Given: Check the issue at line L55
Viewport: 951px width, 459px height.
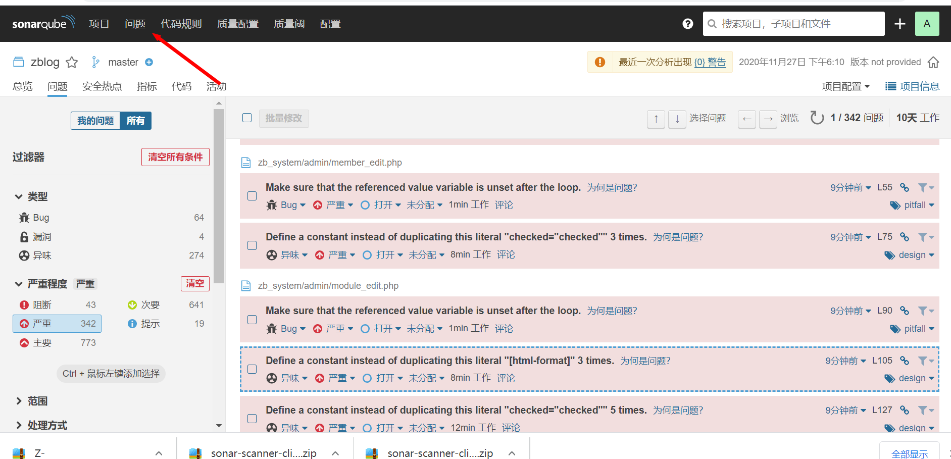Looking at the screenshot, I should [252, 196].
